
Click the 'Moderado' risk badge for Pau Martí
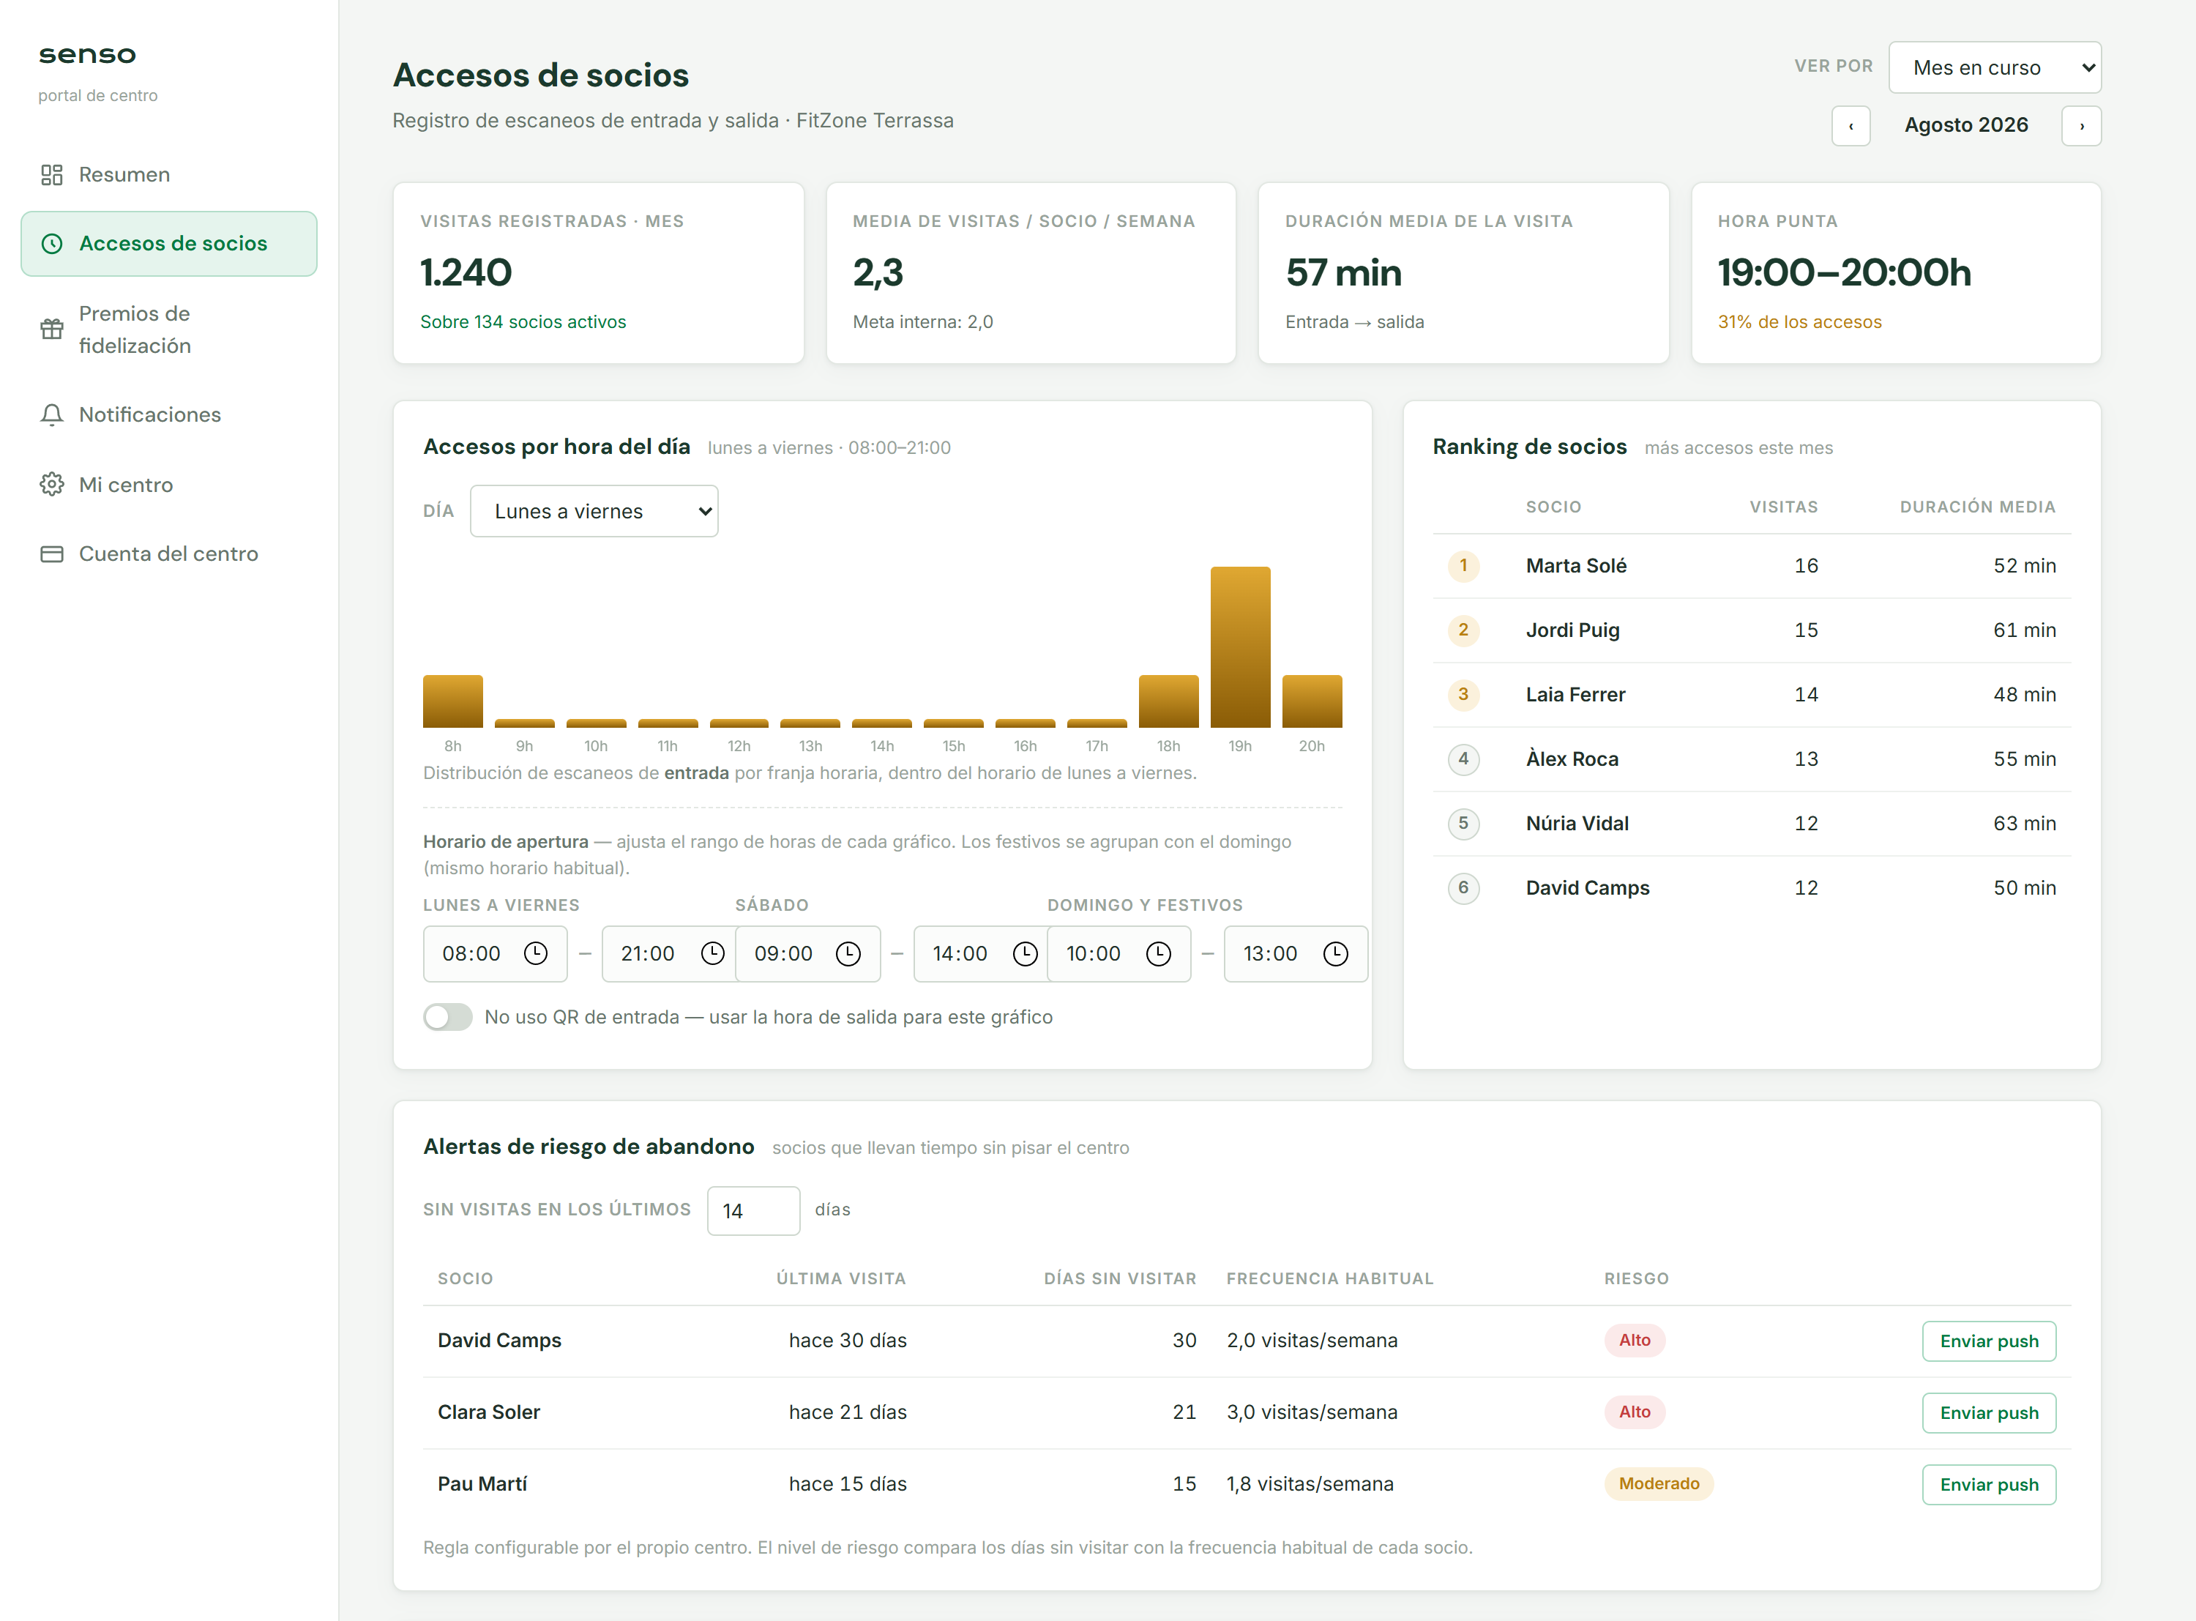1659,1483
